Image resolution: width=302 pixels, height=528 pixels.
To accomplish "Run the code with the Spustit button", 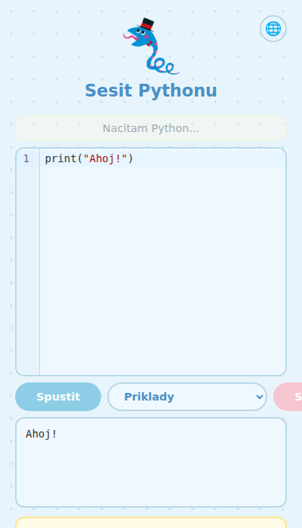I will point(58,397).
